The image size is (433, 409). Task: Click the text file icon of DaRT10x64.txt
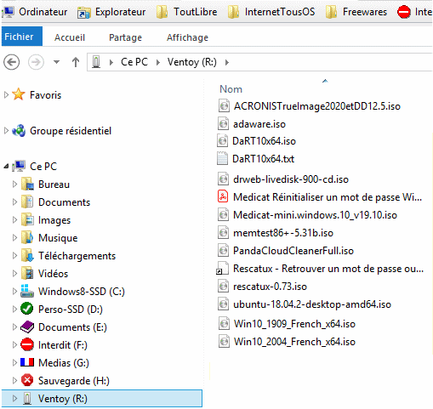tap(222, 158)
